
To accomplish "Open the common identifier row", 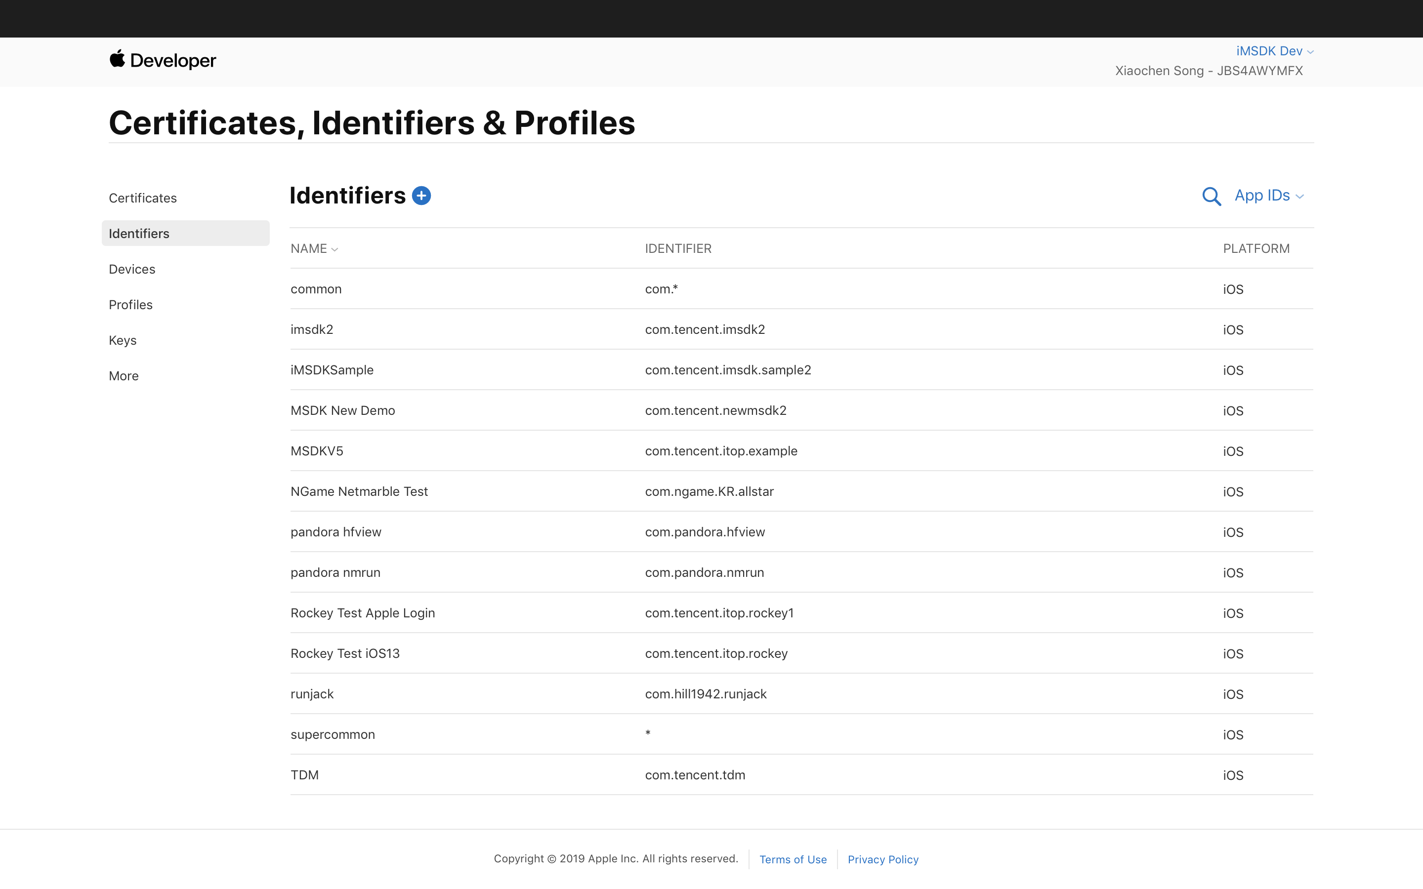I will pyautogui.click(x=801, y=289).
